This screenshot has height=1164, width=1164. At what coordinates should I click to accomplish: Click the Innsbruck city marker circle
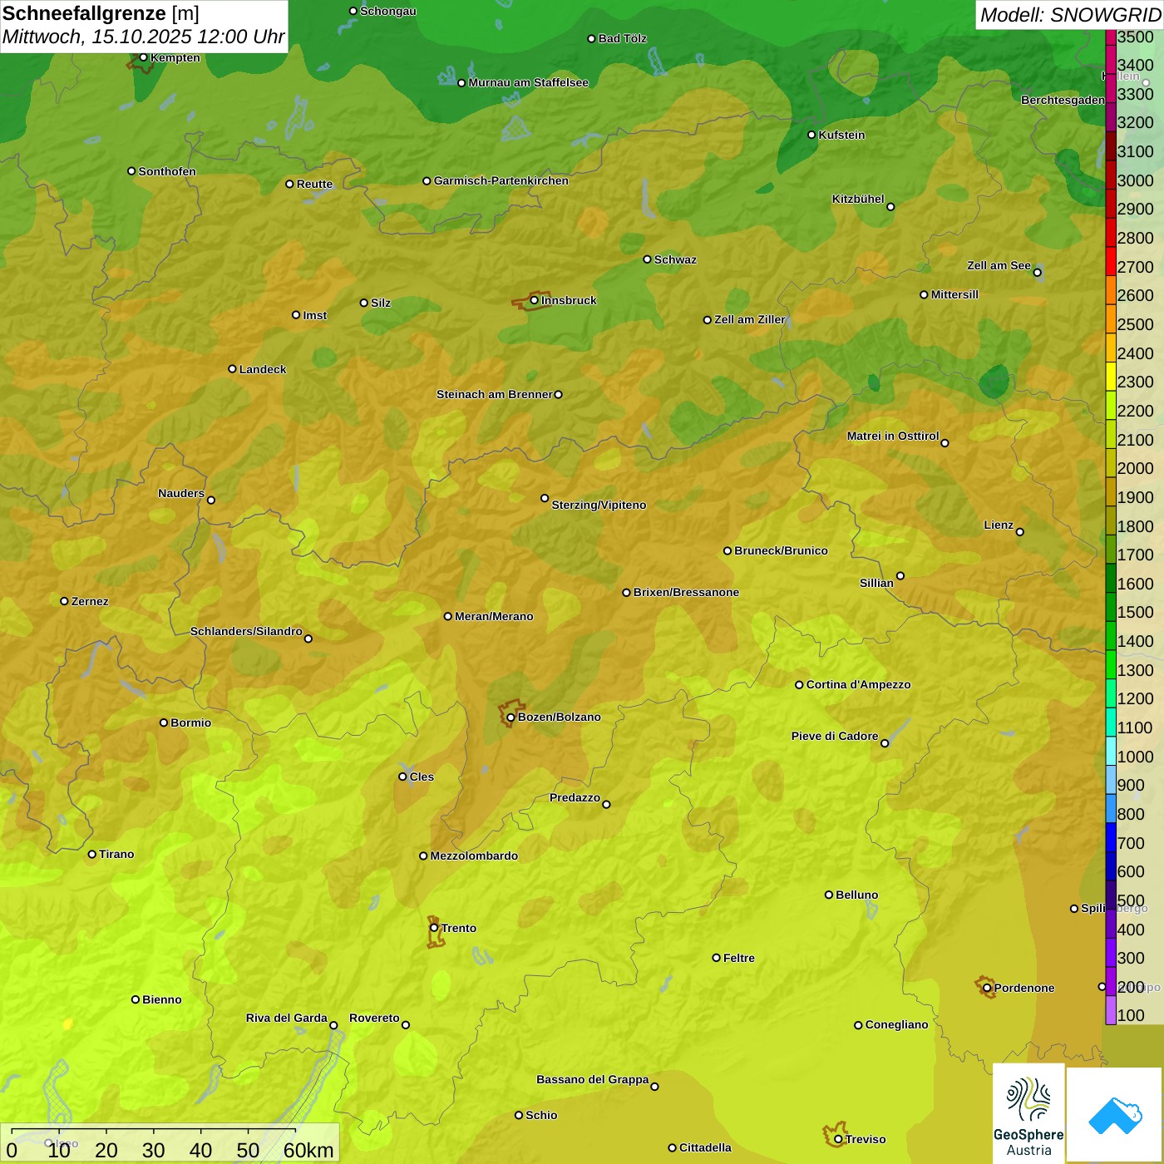(535, 300)
